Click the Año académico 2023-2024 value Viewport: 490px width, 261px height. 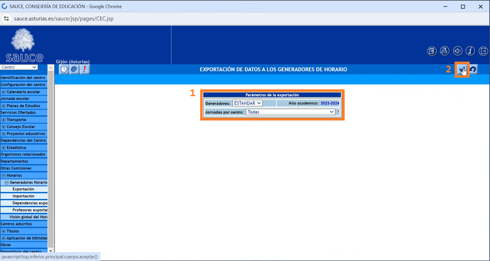(x=330, y=103)
